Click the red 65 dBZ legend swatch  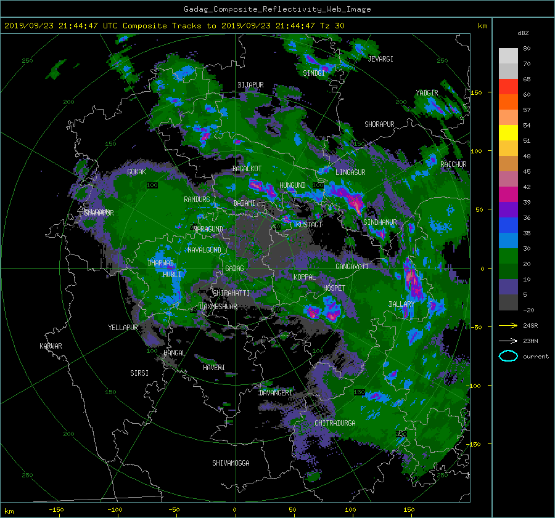coord(508,86)
